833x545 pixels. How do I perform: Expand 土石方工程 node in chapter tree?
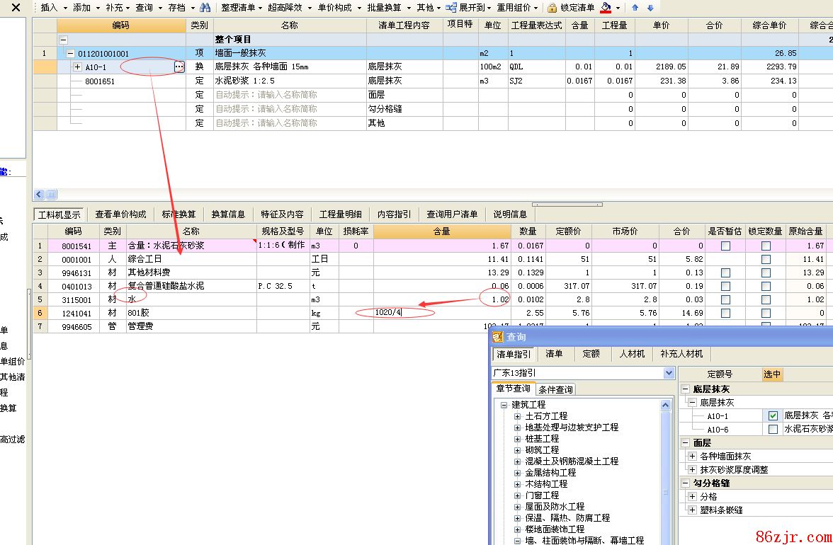tap(518, 416)
